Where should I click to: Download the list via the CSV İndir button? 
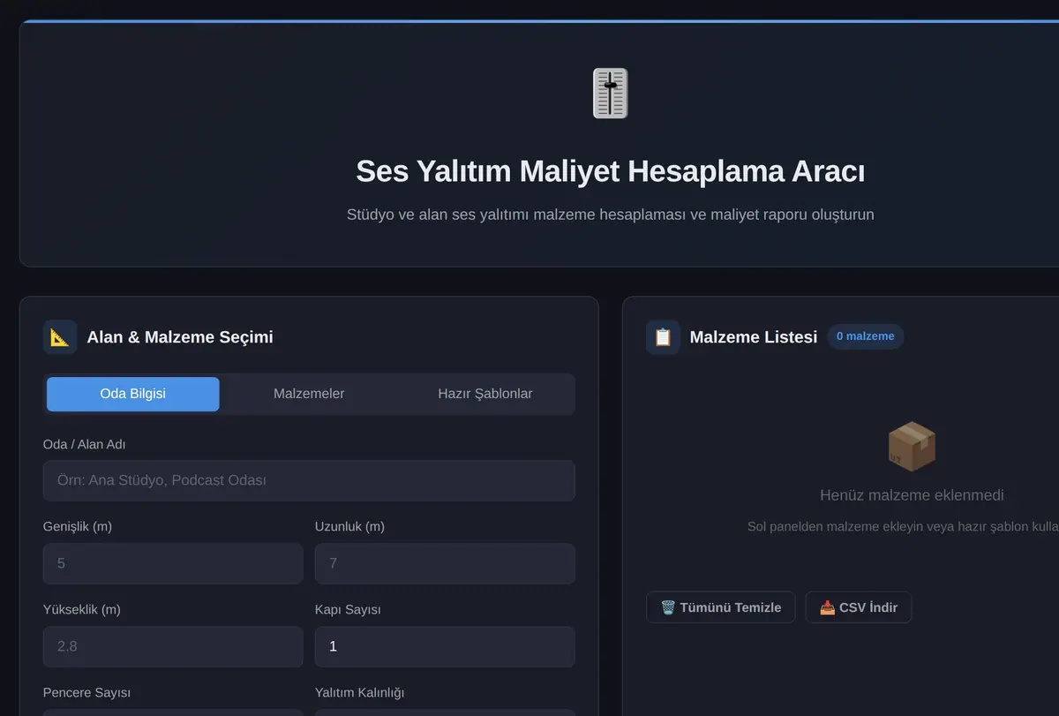[x=859, y=607]
